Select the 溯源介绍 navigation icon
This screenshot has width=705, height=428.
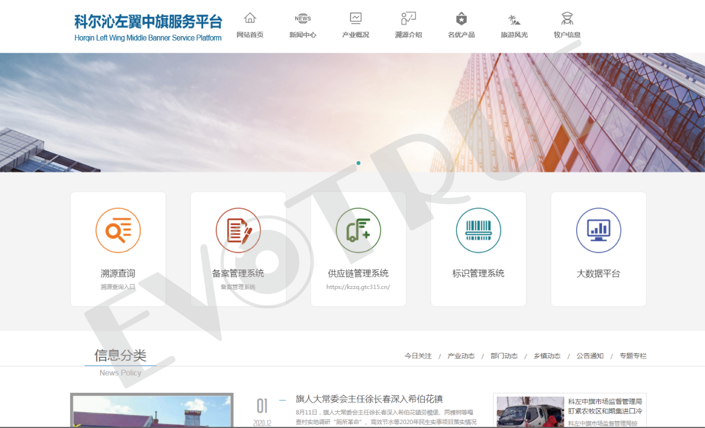408,19
